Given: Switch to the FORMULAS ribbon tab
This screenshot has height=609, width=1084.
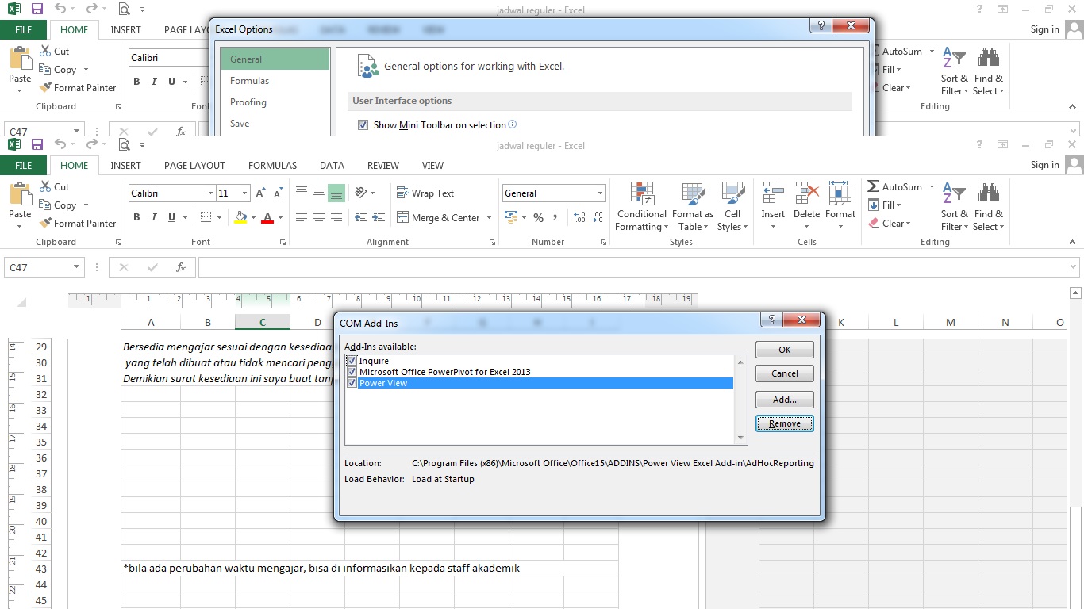Looking at the screenshot, I should pos(272,166).
